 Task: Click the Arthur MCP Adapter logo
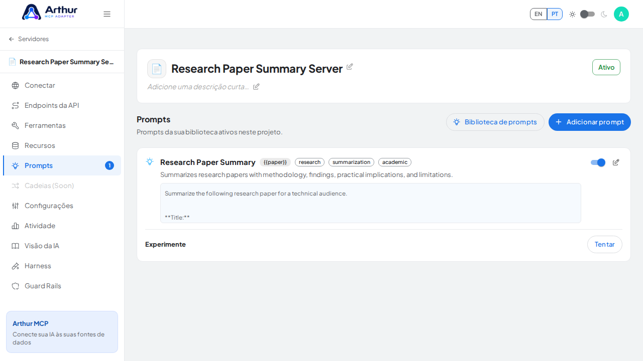coord(50,12)
